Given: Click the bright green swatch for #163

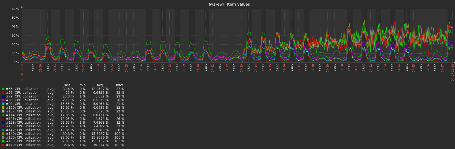Looking at the screenshot, I should click(3, 141).
